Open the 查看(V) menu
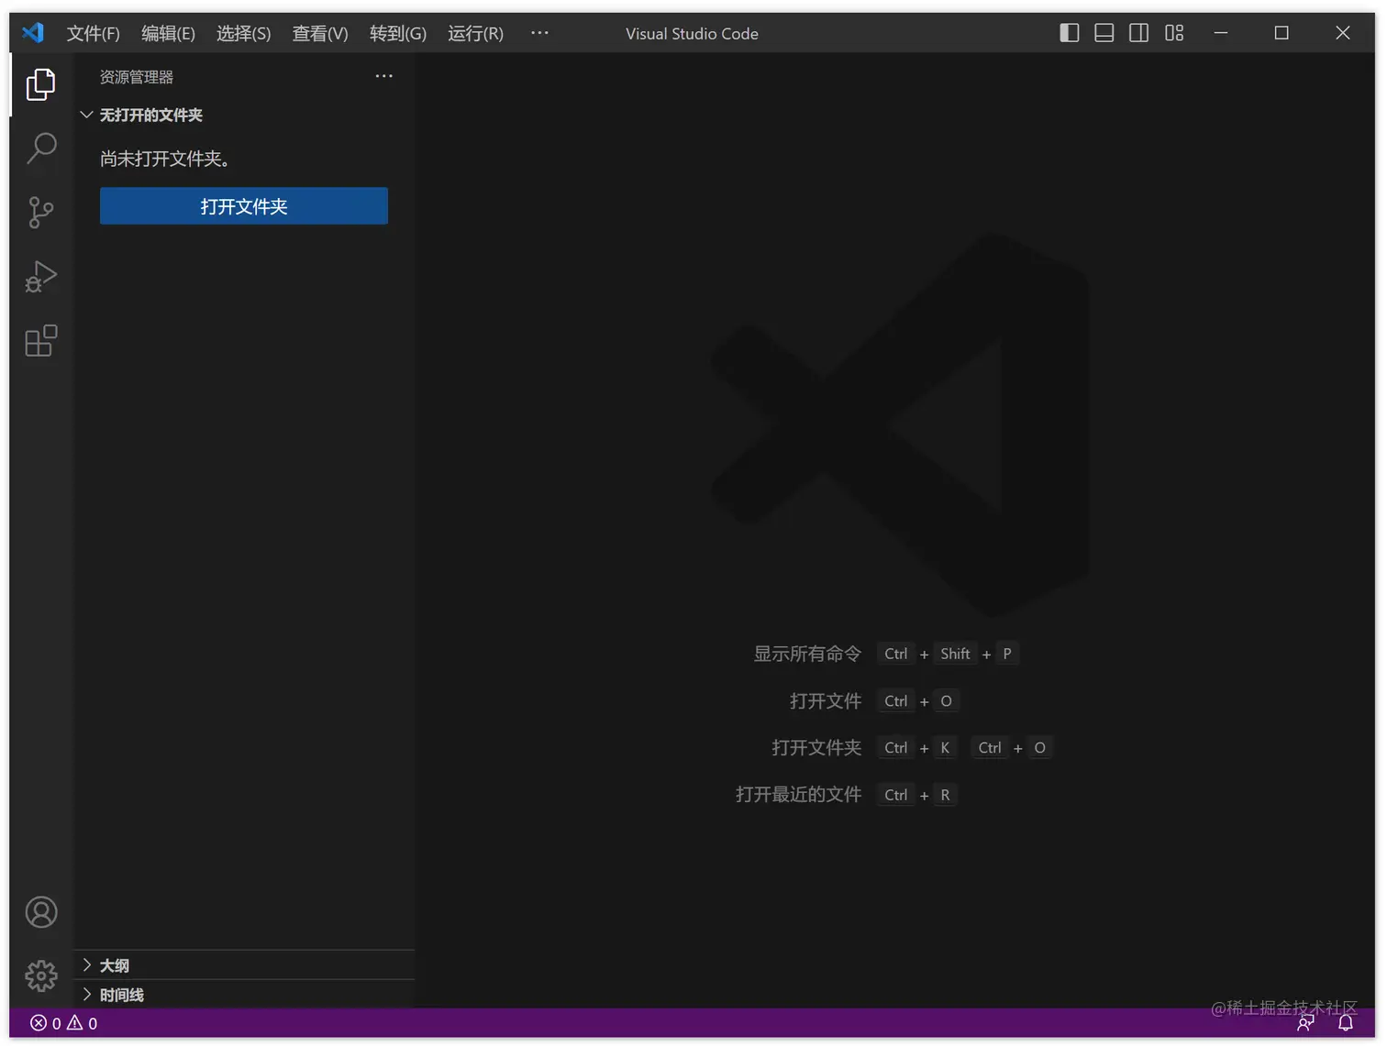1387x1046 pixels. [320, 34]
